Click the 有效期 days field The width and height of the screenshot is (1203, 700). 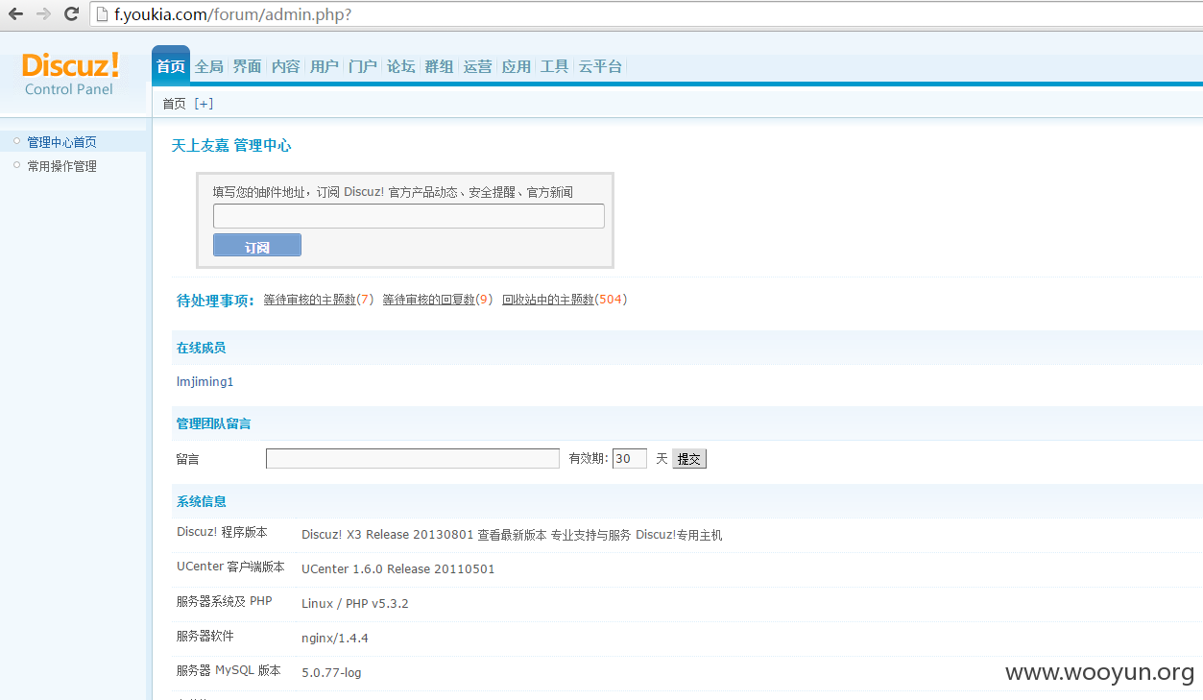click(x=630, y=459)
